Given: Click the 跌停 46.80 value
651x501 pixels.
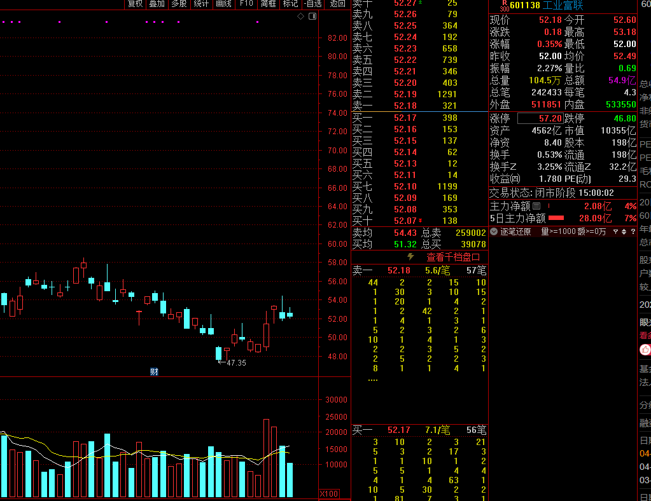Looking at the screenshot, I should click(x=624, y=119).
